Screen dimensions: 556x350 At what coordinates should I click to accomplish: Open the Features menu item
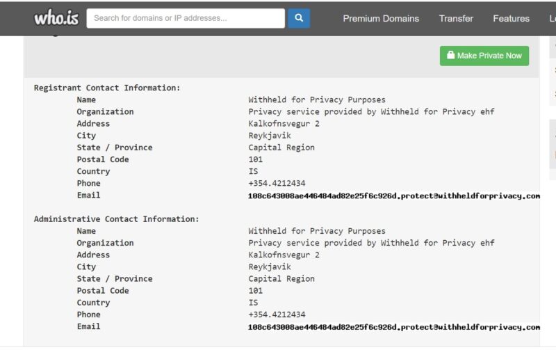point(511,19)
